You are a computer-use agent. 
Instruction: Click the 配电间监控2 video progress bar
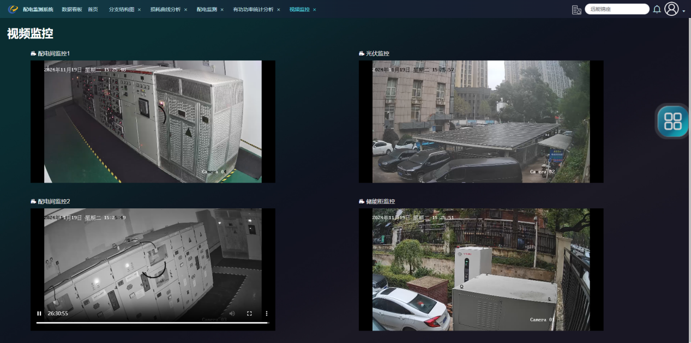pos(153,323)
